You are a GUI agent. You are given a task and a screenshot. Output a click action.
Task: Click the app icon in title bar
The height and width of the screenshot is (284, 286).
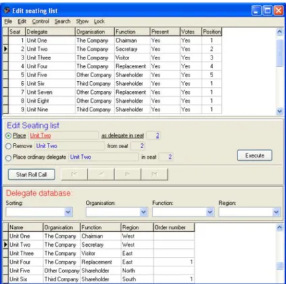[7, 10]
